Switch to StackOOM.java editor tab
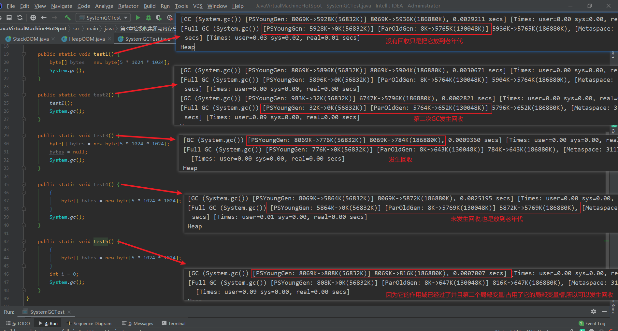Image resolution: width=618 pixels, height=331 pixels. [31, 39]
